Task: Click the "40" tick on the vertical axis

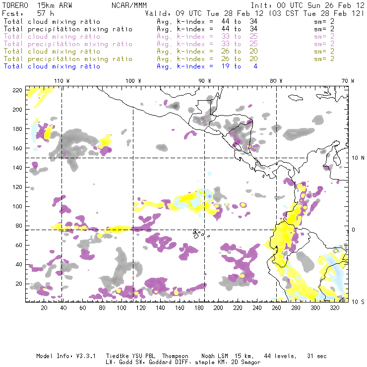Action: [x=19, y=264]
